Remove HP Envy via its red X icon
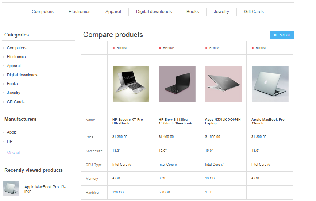This screenshot has height=201, width=316. (x=160, y=48)
